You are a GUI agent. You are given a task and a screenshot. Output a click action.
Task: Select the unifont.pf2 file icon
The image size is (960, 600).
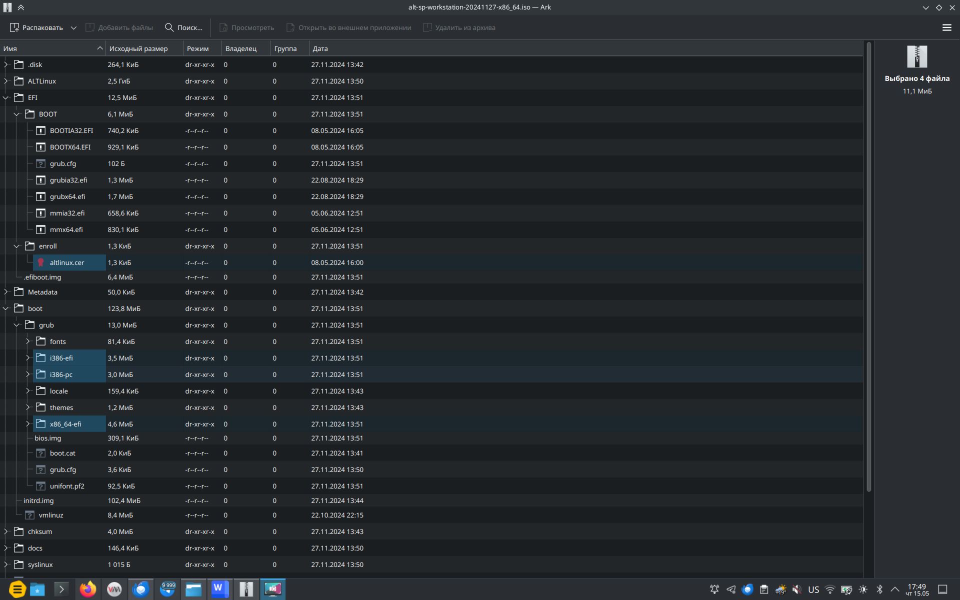click(41, 486)
